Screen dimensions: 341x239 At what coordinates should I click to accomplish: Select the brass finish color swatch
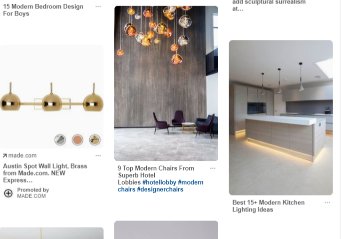pos(95,140)
